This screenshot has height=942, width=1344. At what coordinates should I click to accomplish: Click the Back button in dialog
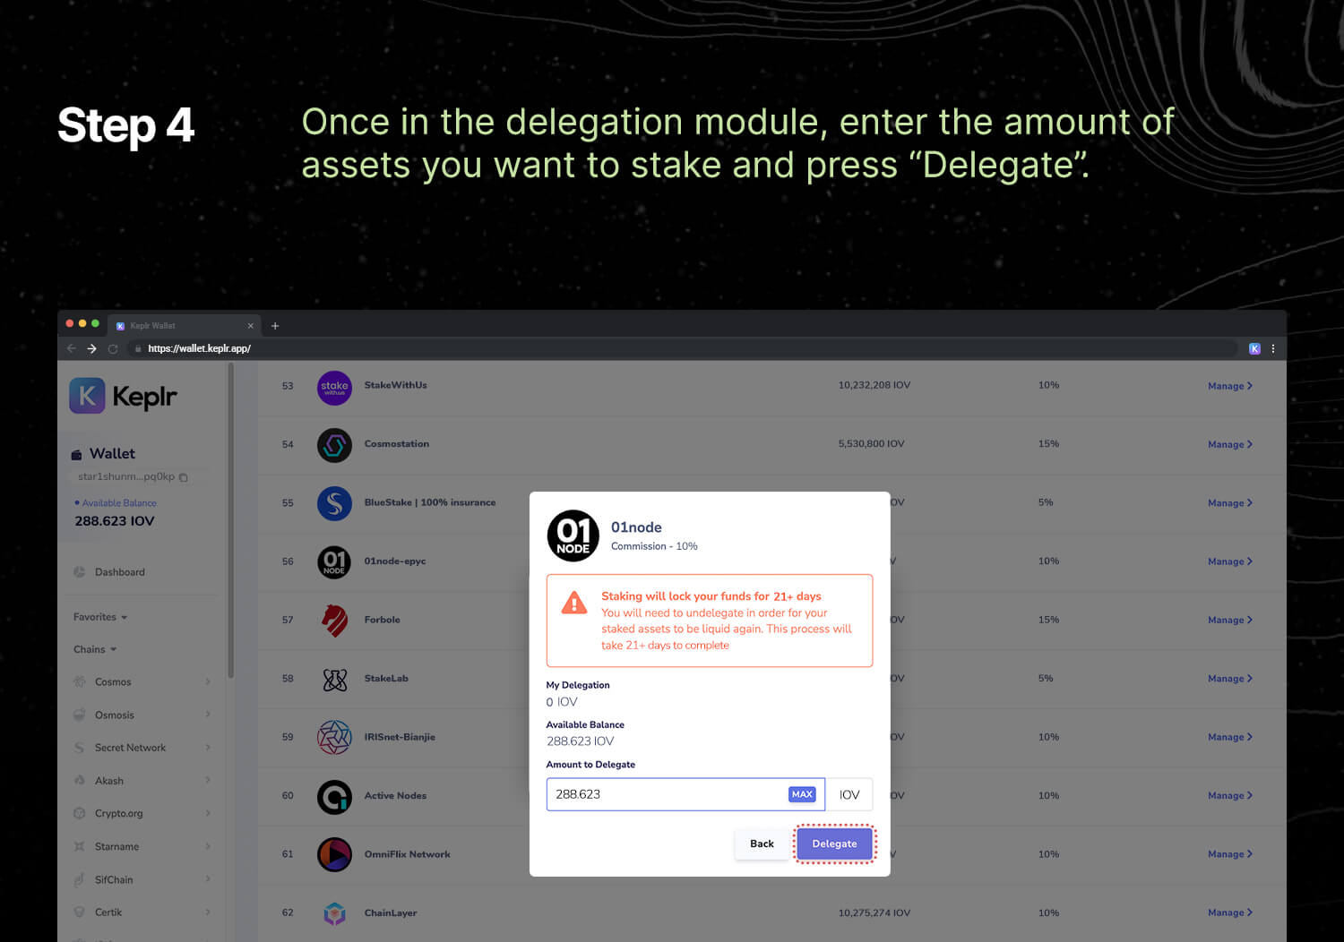click(762, 844)
